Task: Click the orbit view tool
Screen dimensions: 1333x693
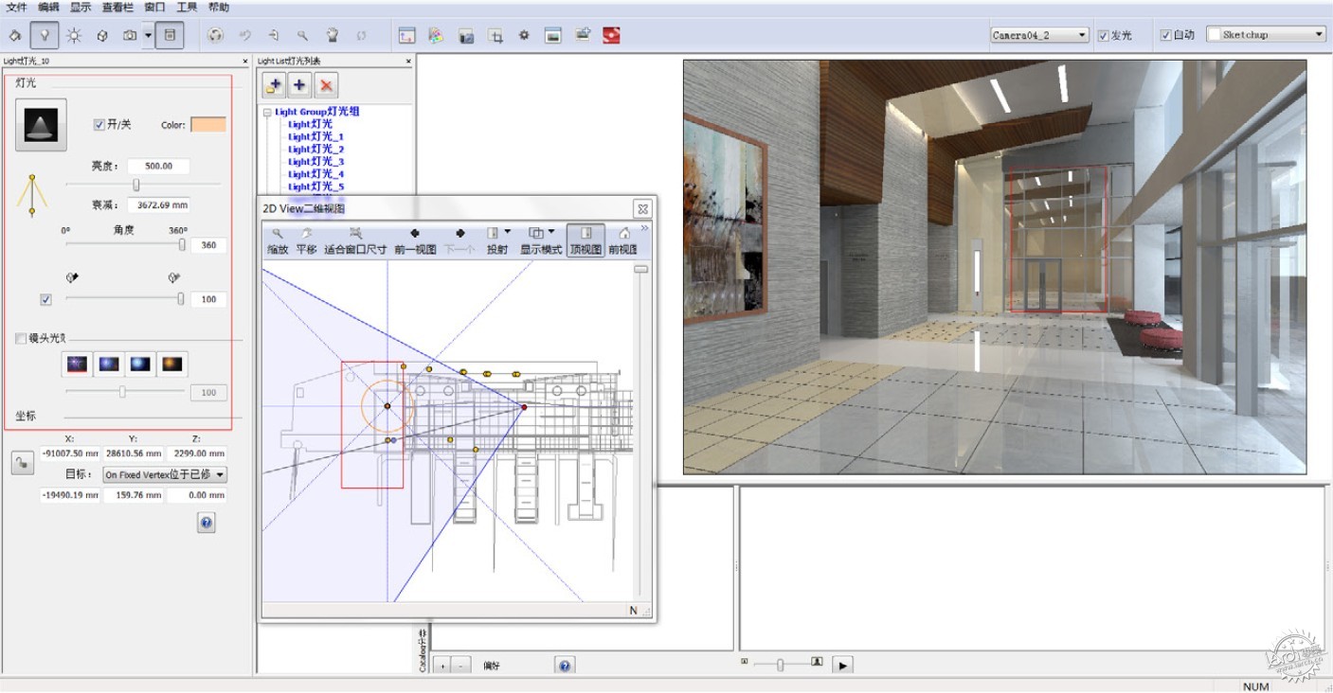Action: [215, 36]
